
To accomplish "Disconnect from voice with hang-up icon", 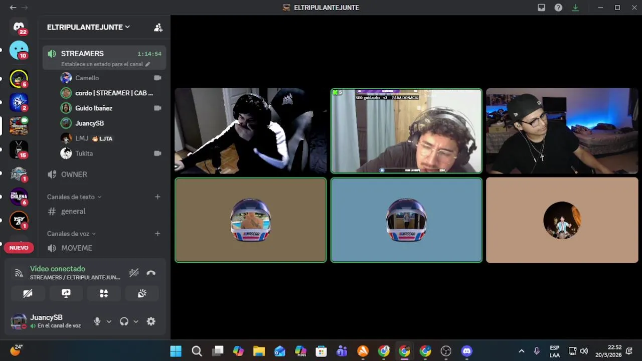I will [151, 273].
